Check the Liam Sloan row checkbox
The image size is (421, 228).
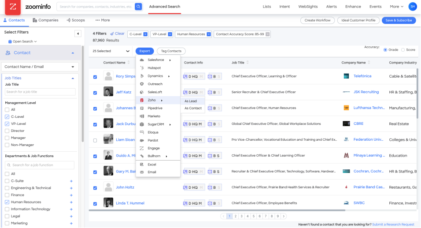(x=95, y=140)
